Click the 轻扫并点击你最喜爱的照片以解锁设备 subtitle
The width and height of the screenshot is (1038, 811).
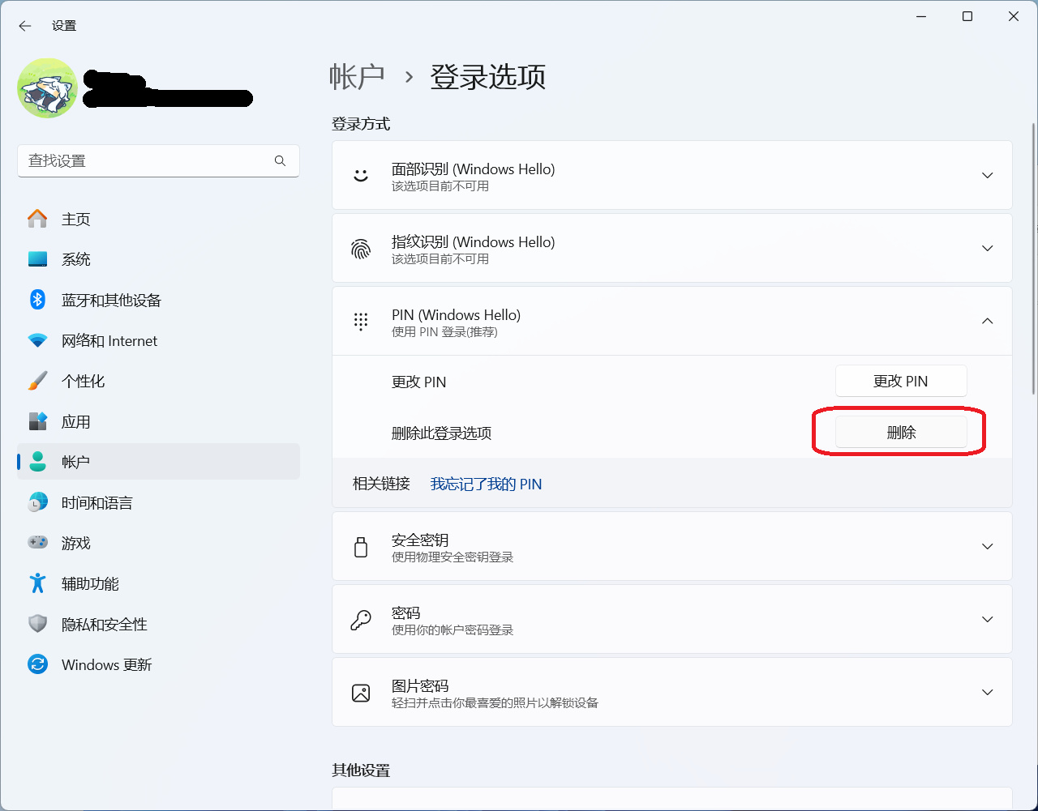tap(495, 702)
